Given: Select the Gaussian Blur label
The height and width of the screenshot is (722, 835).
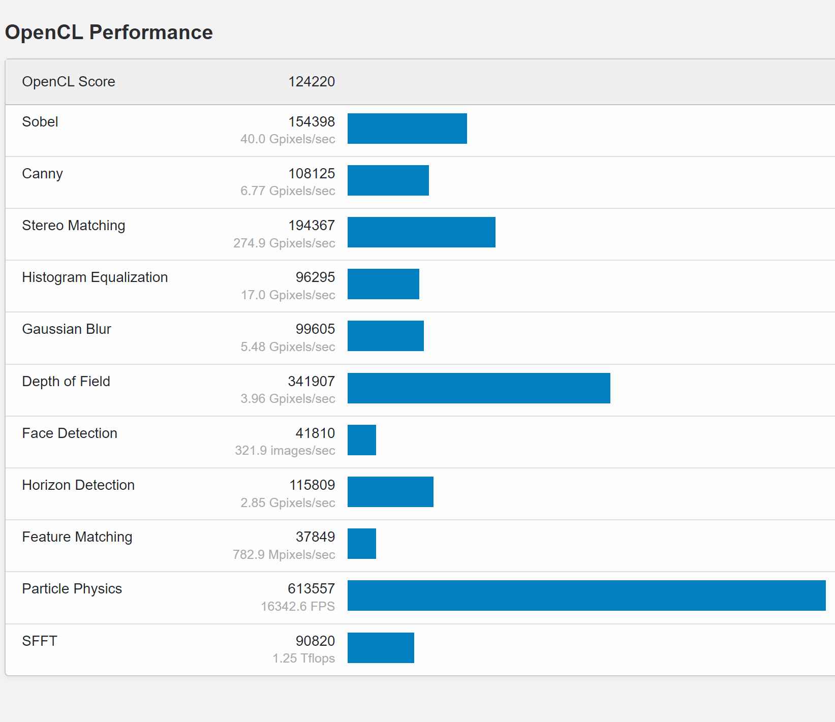Looking at the screenshot, I should pyautogui.click(x=67, y=329).
